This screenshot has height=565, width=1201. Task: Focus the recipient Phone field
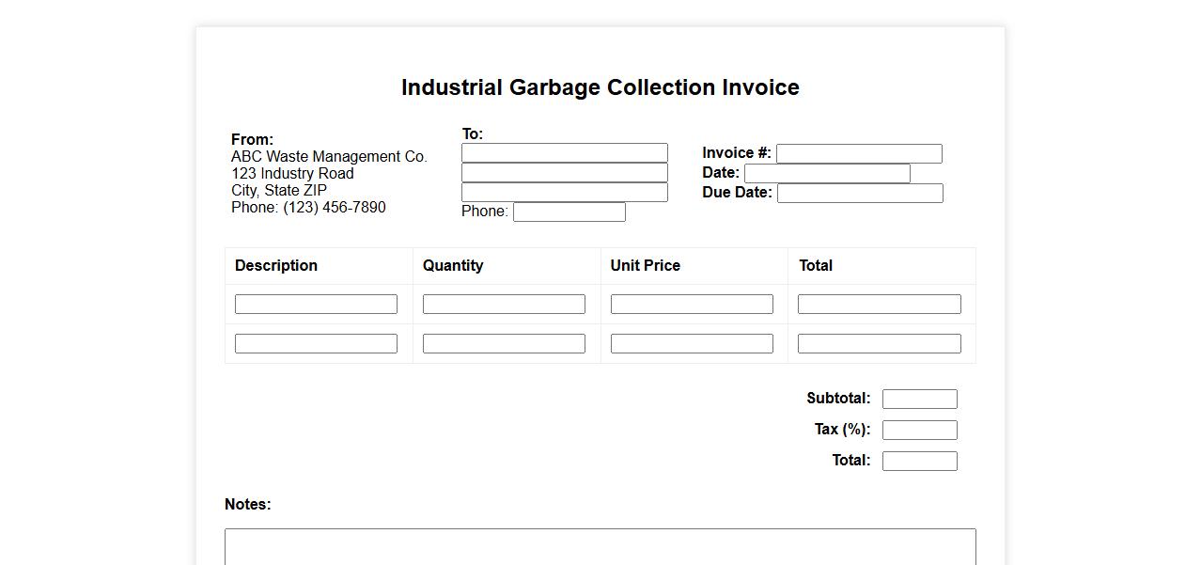click(569, 212)
